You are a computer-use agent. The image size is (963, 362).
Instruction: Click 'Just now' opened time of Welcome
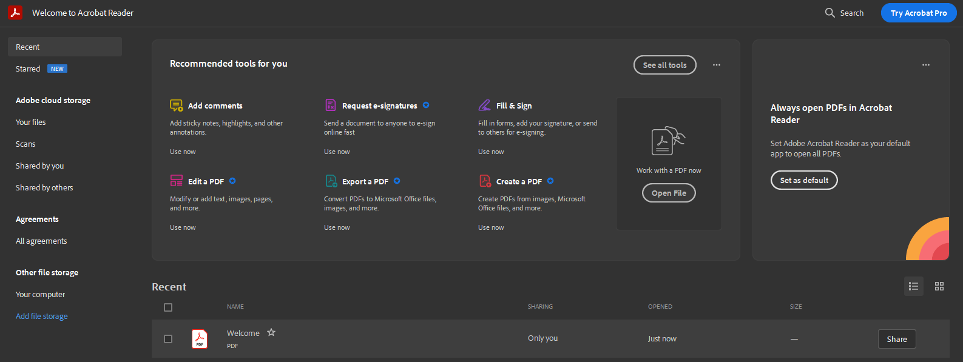coord(662,339)
